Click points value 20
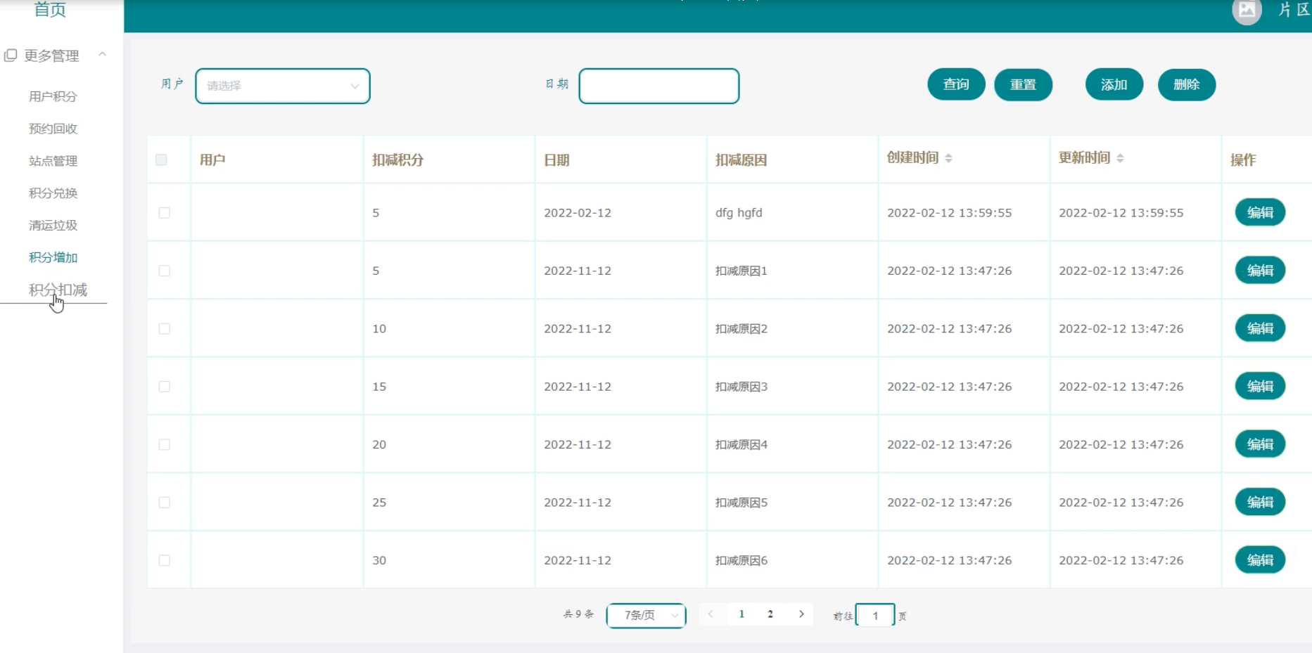 pos(379,444)
